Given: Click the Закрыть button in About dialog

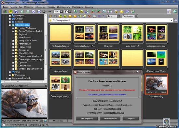Looking at the screenshot, I should (131, 119).
